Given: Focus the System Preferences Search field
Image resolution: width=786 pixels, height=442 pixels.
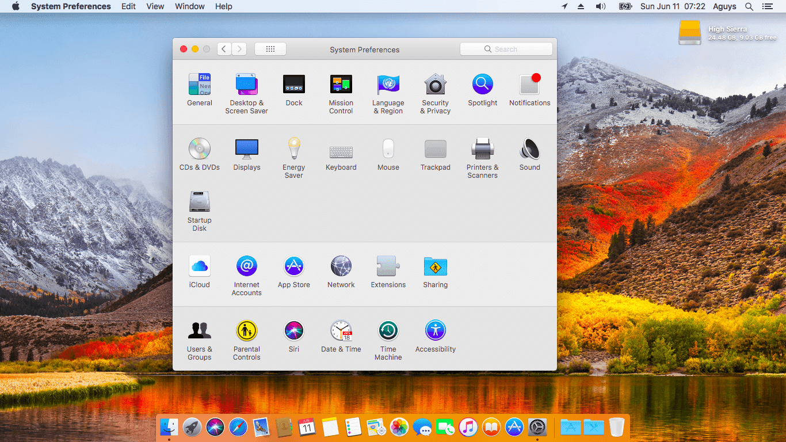Looking at the screenshot, I should pos(506,49).
